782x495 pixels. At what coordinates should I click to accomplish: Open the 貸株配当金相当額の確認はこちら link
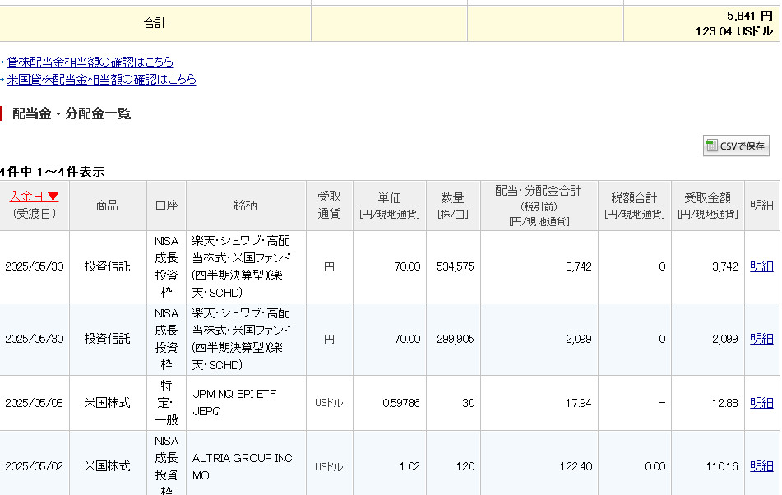90,62
